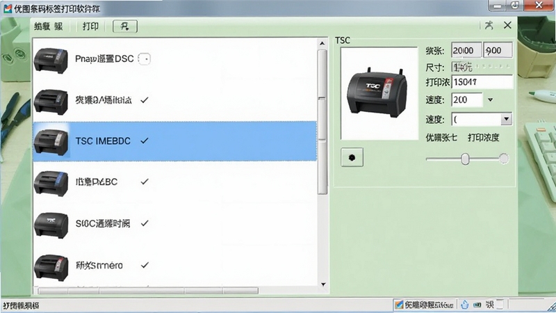This screenshot has width=556, height=313.
Task: Toggle the checkmark on TSC IMEBDC row
Action: [145, 141]
